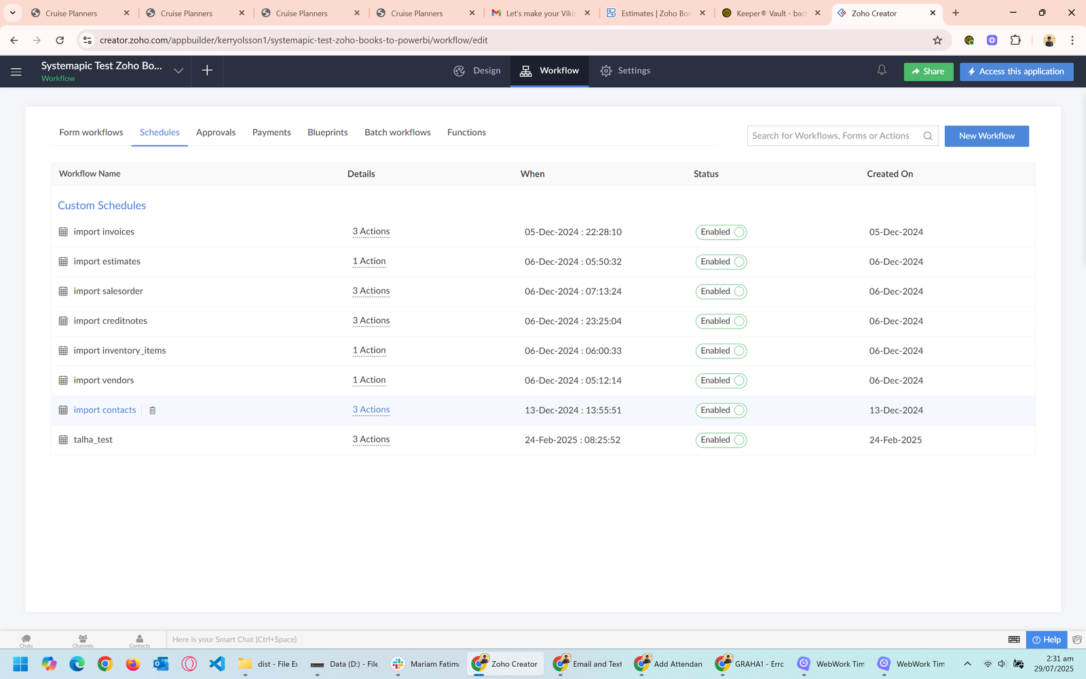
Task: Switch to the Blueprints tab
Action: coord(328,132)
